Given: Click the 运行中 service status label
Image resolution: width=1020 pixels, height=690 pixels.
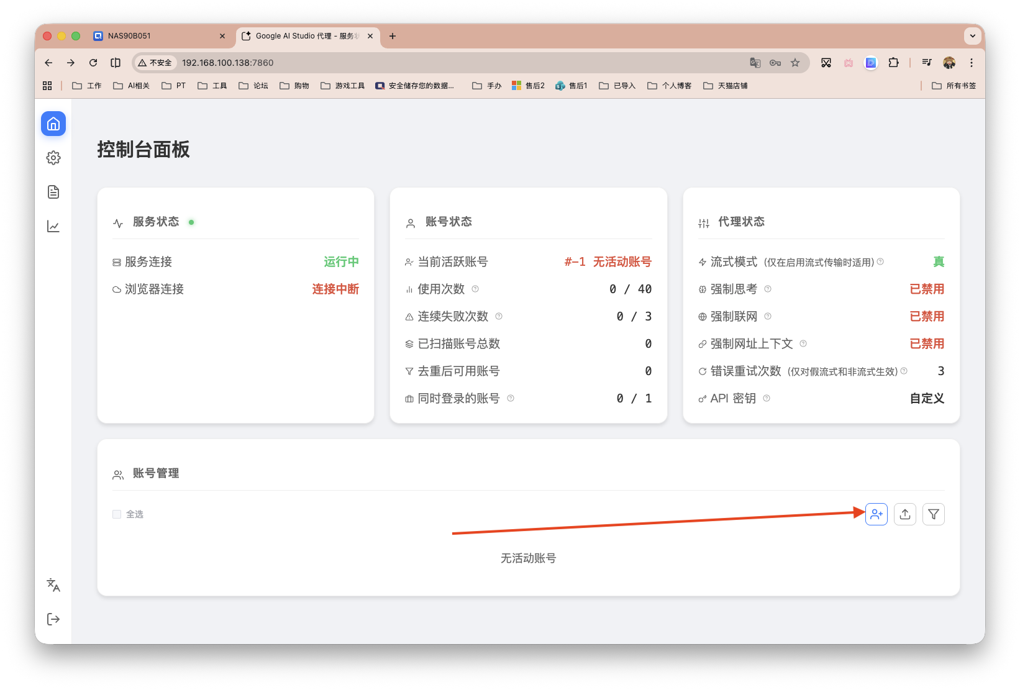Looking at the screenshot, I should point(341,261).
